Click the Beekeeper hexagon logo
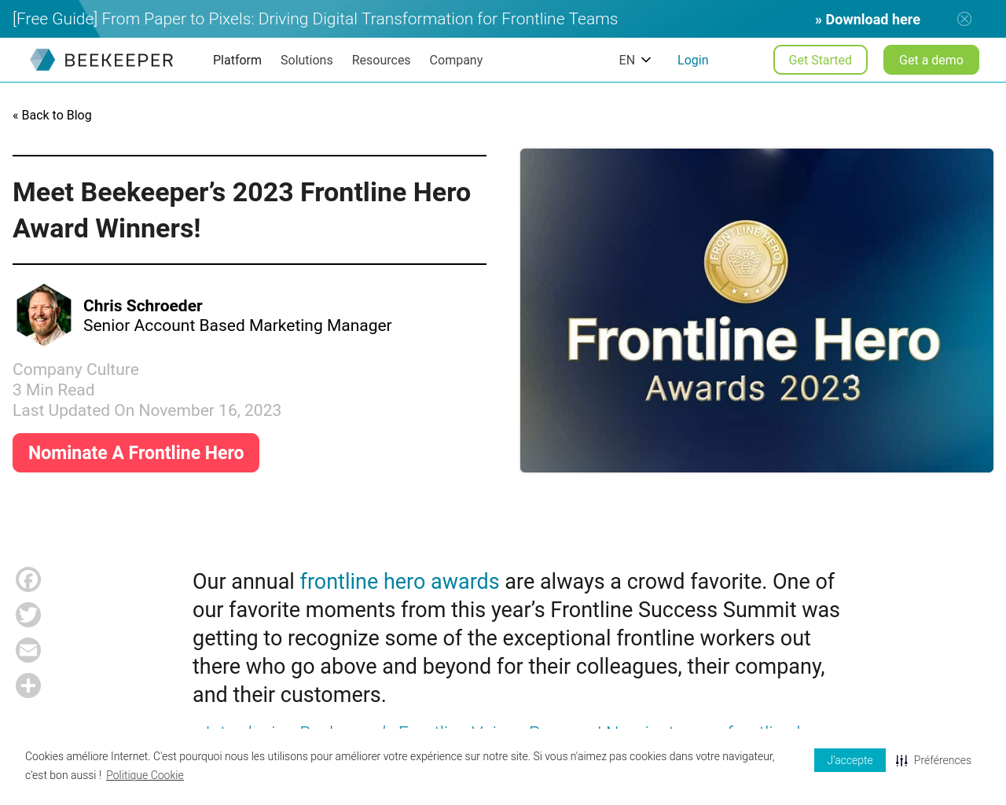This screenshot has height=805, width=1006. click(42, 60)
